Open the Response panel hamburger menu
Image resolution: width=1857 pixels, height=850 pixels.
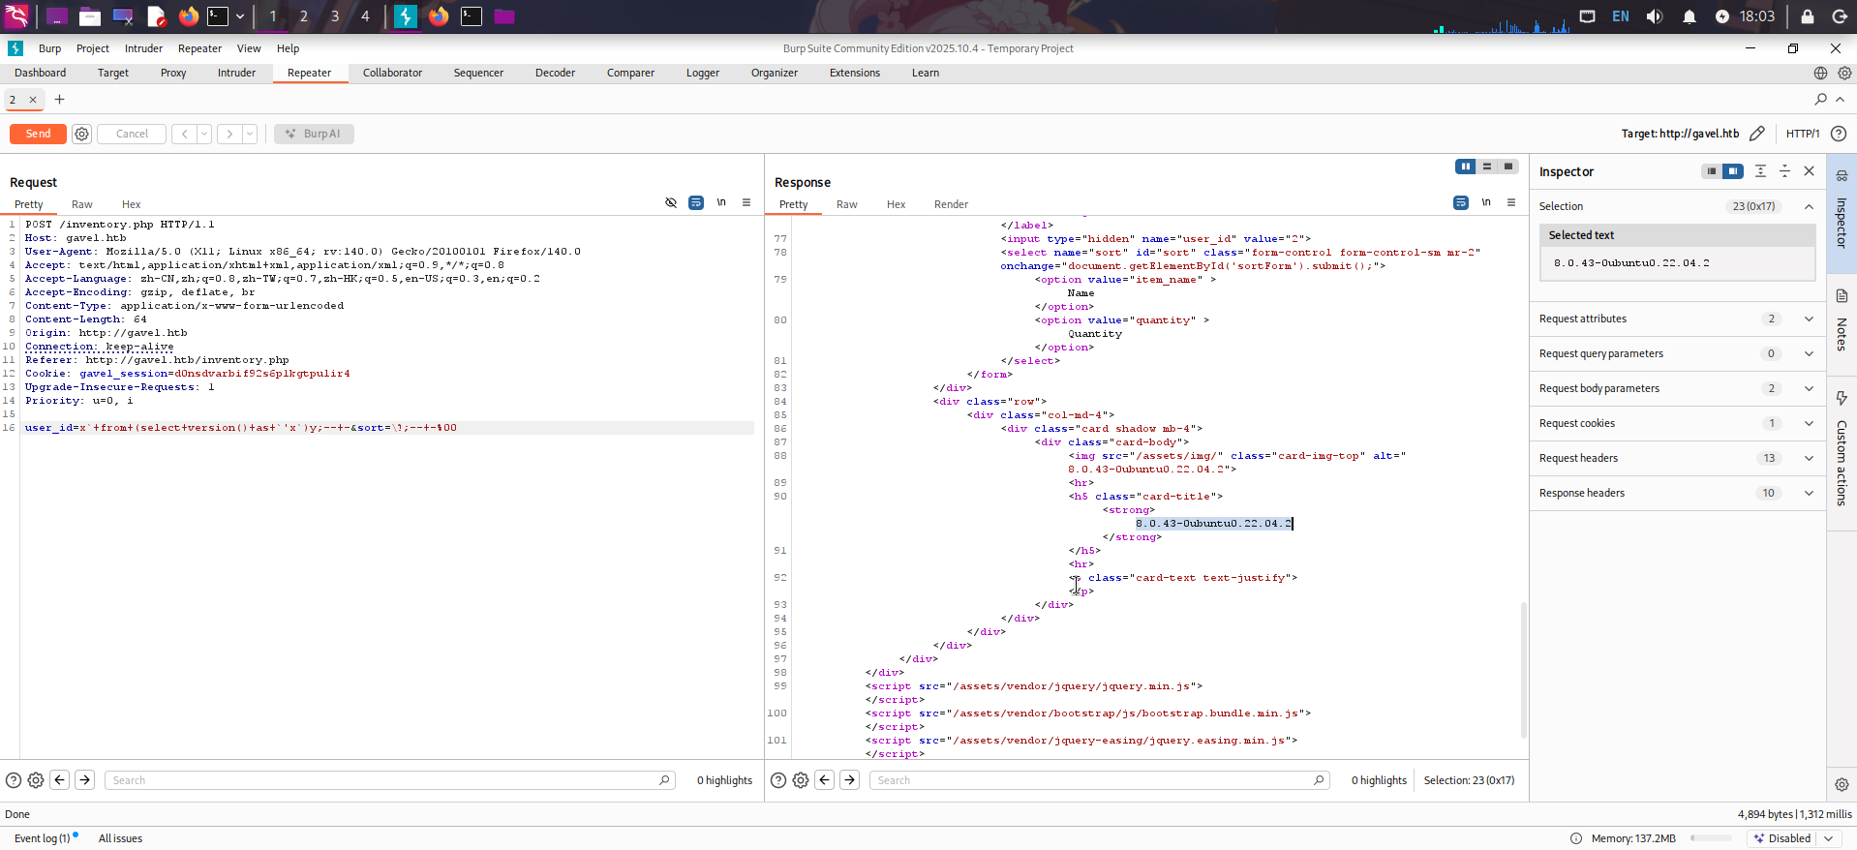(1511, 203)
